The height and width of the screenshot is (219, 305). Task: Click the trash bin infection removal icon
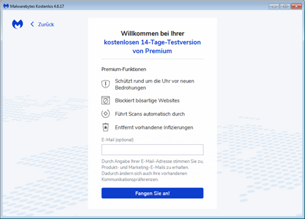coord(105,127)
